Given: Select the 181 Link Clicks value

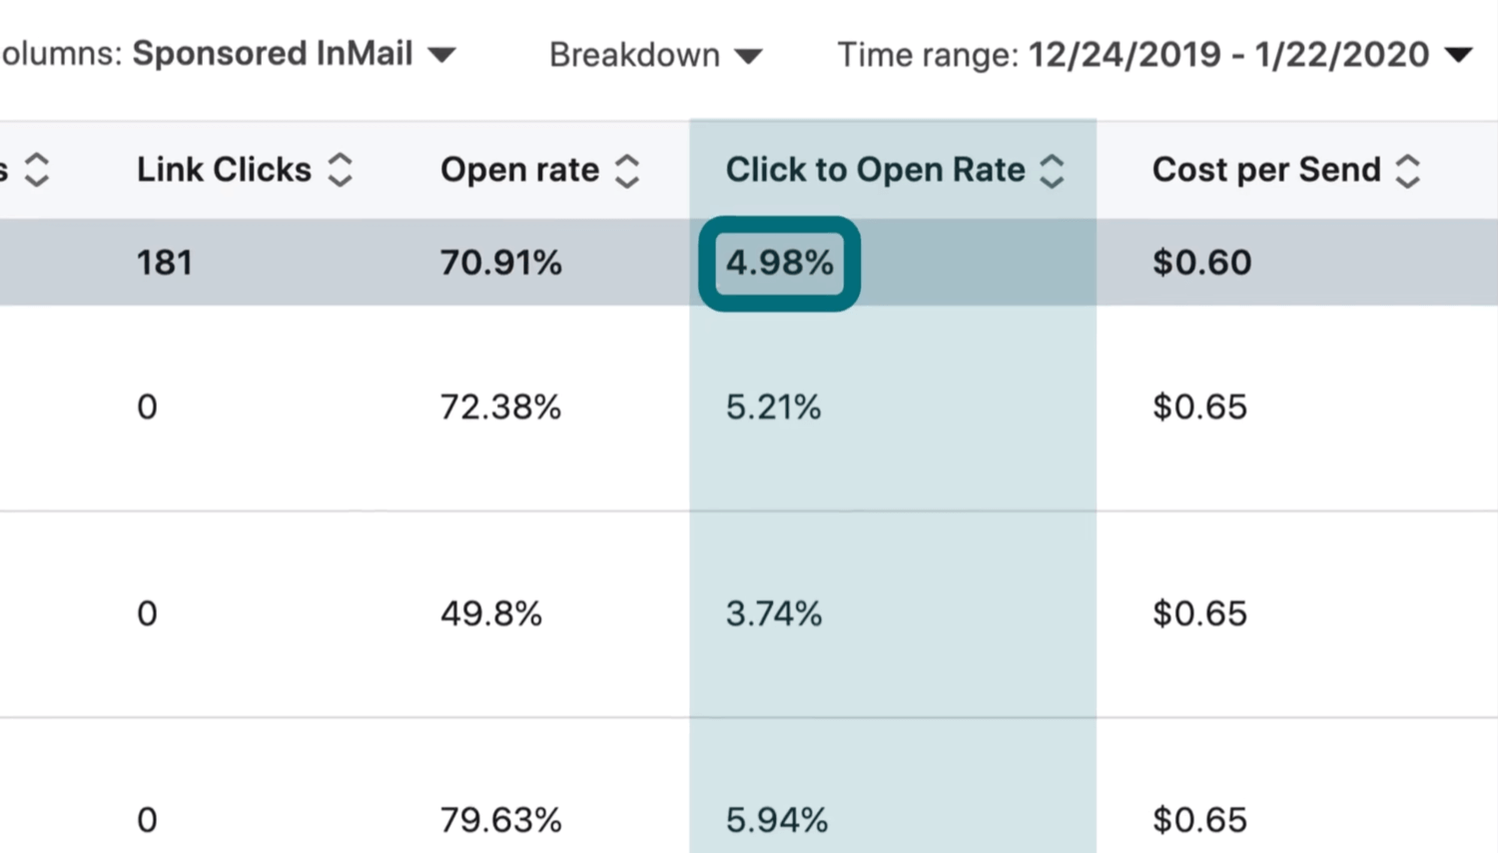Looking at the screenshot, I should (164, 262).
